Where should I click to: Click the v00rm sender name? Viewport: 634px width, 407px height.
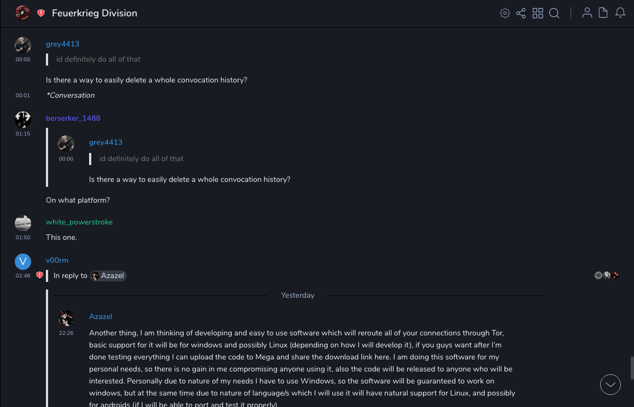tap(57, 261)
